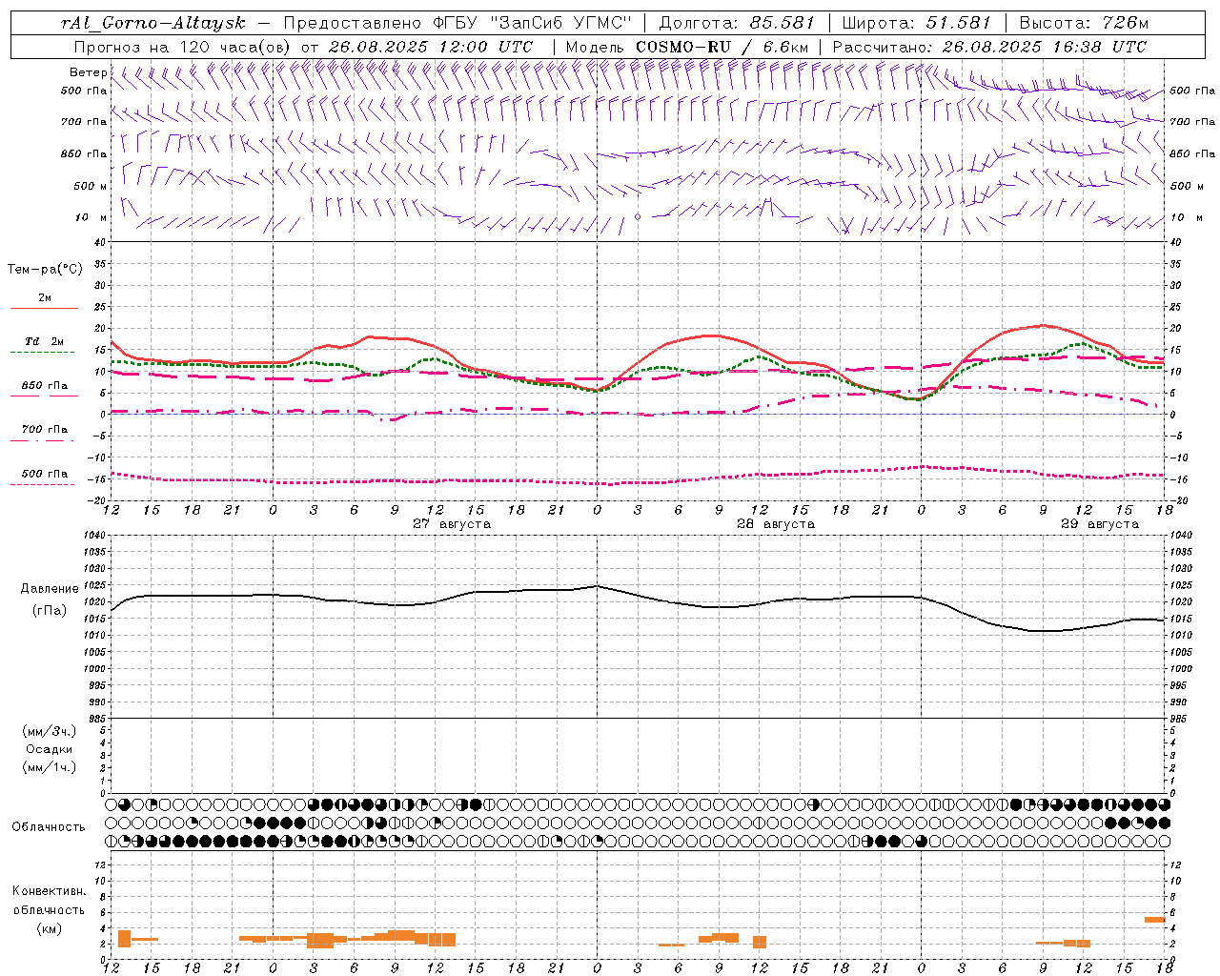
Task: Click the Высота: 726м value
Action: [x=1084, y=23]
